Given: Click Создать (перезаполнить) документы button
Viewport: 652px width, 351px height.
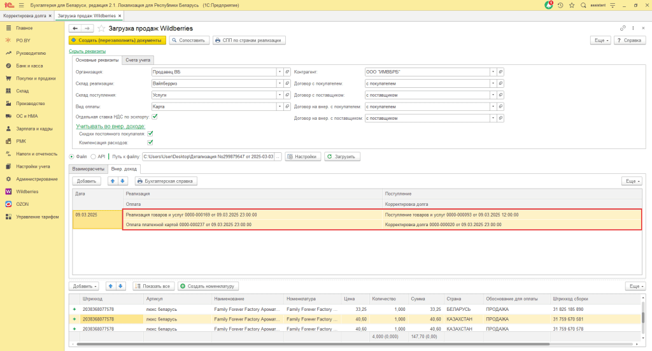Looking at the screenshot, I should 117,40.
